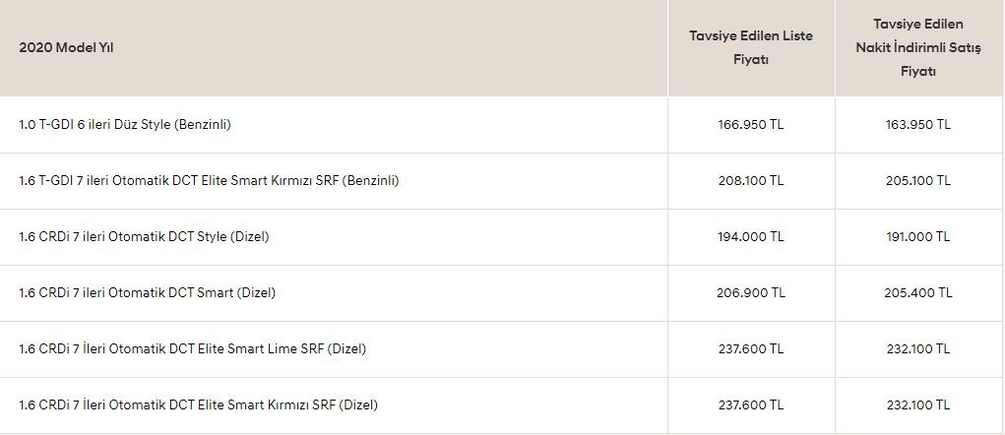Click the 166.950 TL list price
This screenshot has width=1005, height=435.
(750, 124)
